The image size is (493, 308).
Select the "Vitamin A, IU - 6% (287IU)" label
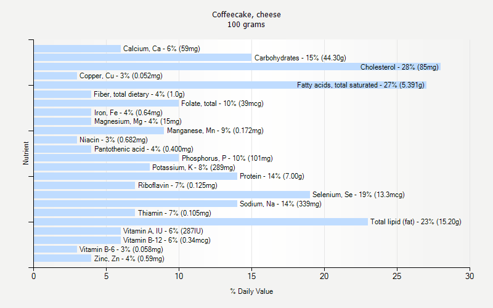pyautogui.click(x=163, y=231)
